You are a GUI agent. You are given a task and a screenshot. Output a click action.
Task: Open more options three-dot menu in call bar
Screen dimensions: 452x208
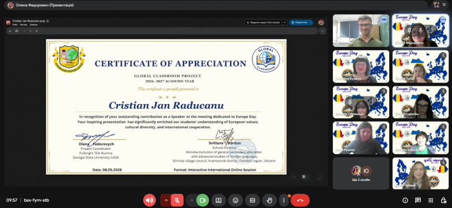pyautogui.click(x=284, y=200)
